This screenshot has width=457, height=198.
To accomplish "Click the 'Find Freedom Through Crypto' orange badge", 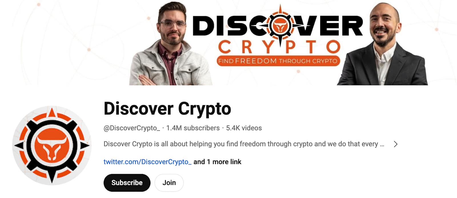I will tap(278, 61).
